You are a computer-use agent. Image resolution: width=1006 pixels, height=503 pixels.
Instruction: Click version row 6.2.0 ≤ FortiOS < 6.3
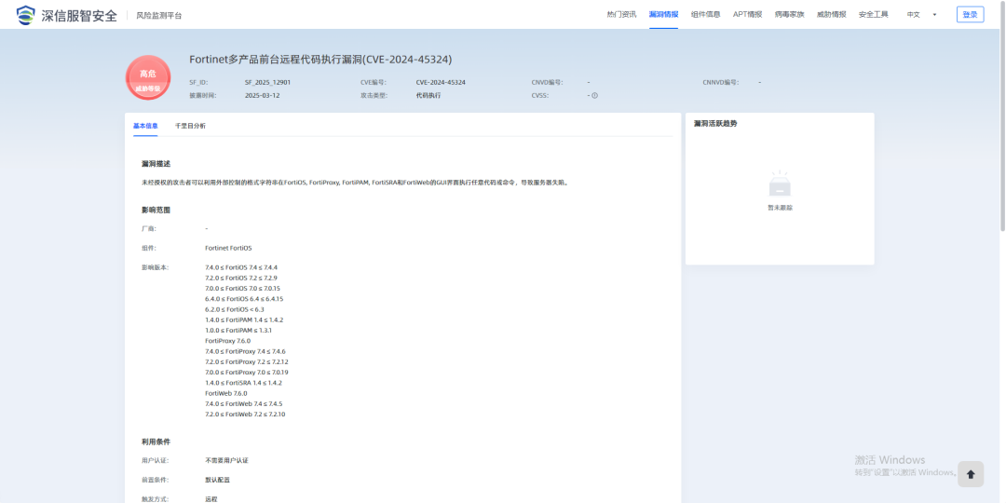point(234,309)
